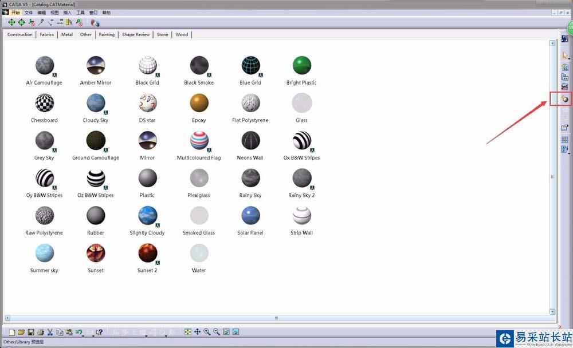Select the Water material sphere
The height and width of the screenshot is (348, 573).
[x=199, y=253]
